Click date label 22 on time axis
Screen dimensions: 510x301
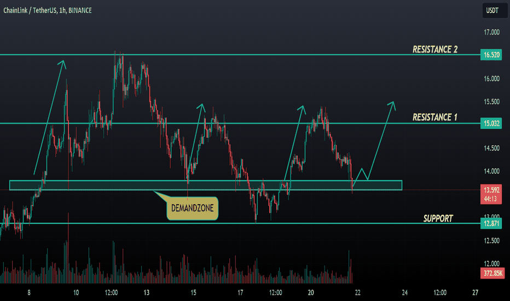point(357,293)
